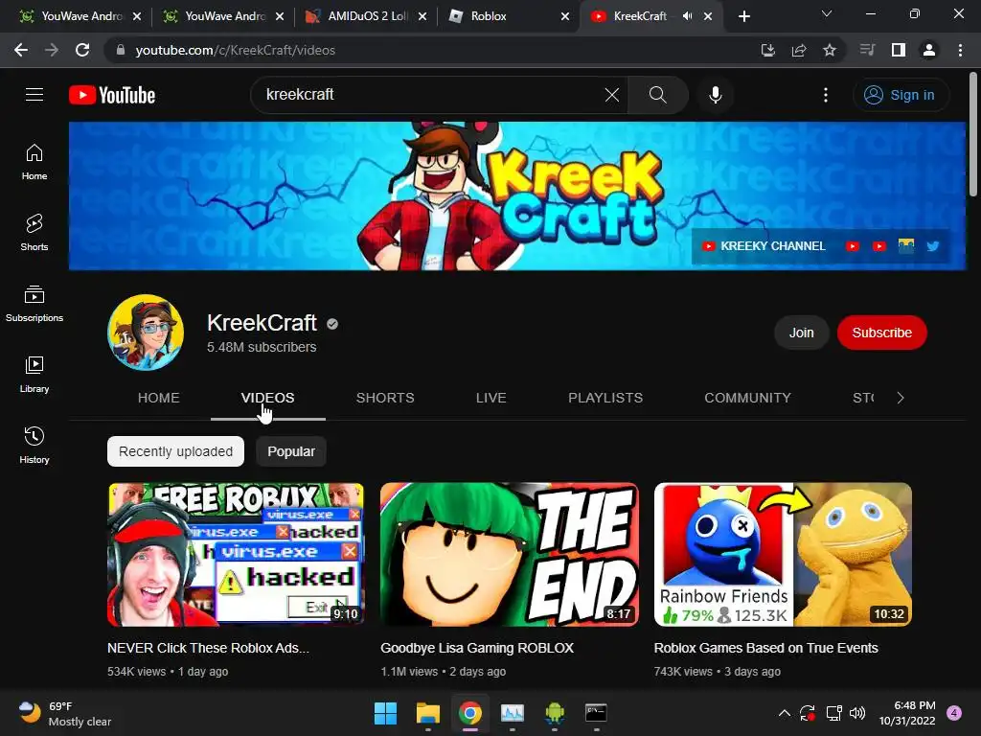
Task: Open the PLAYLISTS channel tab
Action: click(x=605, y=398)
